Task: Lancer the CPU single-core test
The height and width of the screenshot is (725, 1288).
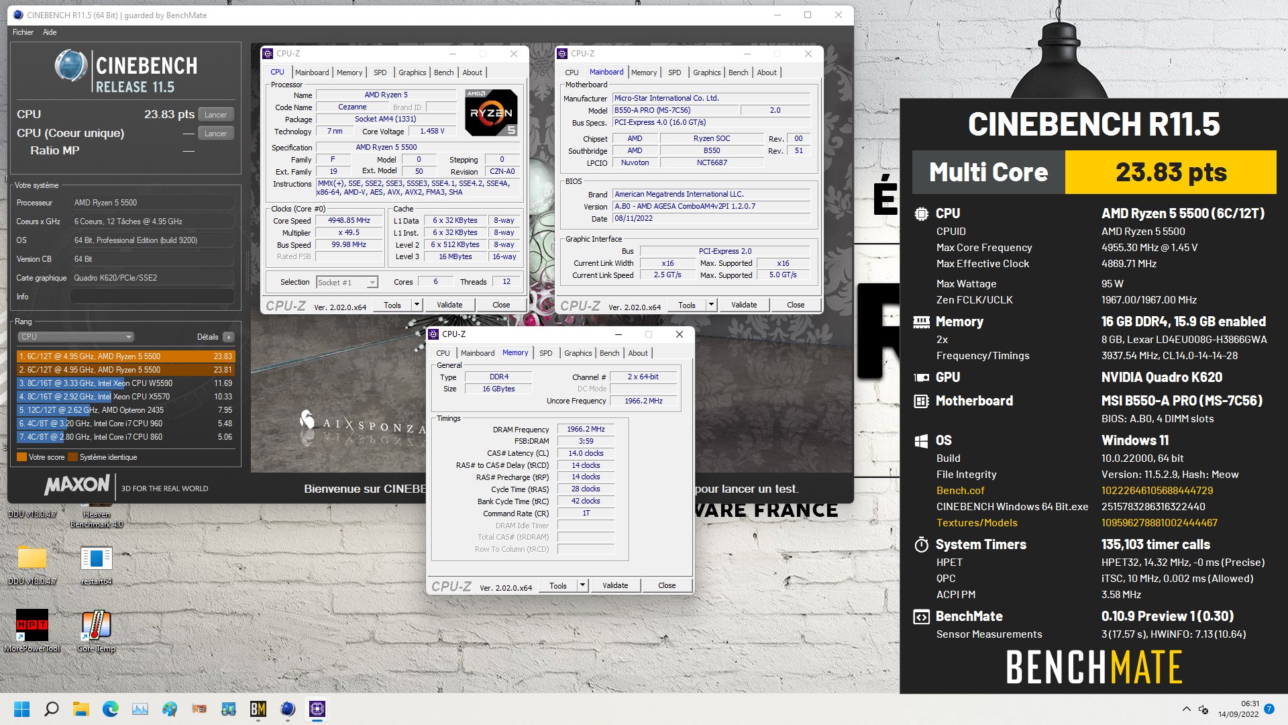Action: click(x=216, y=134)
